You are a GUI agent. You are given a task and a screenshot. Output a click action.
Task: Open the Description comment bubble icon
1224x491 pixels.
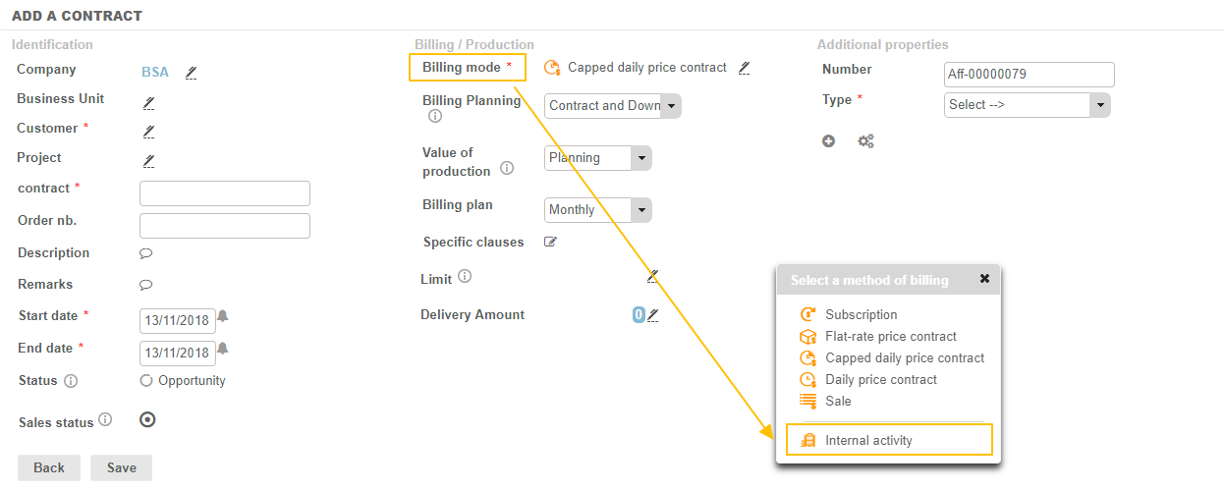point(146,253)
